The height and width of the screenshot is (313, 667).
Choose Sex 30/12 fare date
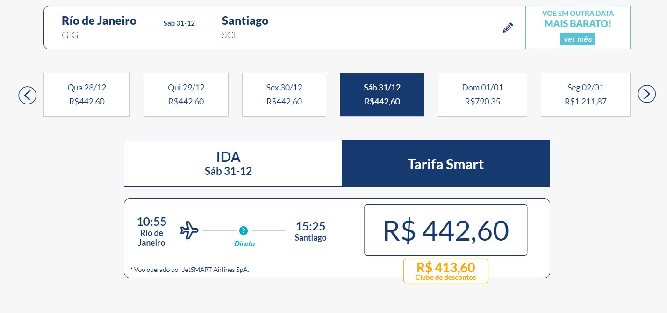284,95
